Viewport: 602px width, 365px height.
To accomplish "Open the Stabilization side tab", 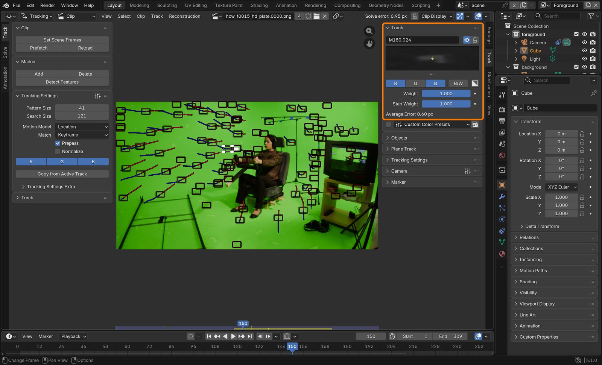I will click(x=489, y=84).
